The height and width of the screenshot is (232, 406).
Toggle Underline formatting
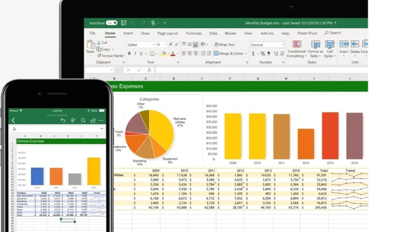(141, 53)
